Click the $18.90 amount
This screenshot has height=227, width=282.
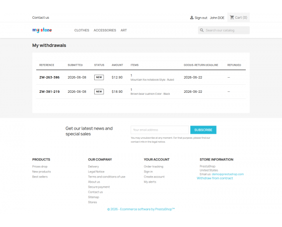(x=117, y=91)
